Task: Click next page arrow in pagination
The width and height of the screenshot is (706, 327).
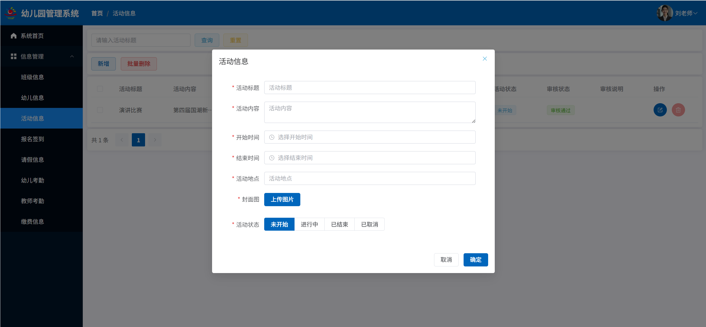Action: 155,140
